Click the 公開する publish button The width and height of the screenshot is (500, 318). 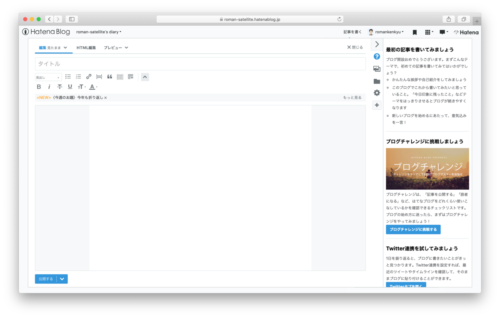[x=46, y=279]
